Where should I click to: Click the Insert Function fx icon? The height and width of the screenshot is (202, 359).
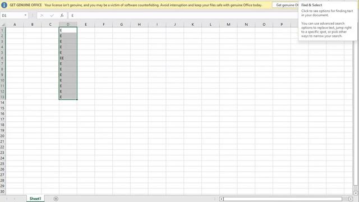[62, 15]
